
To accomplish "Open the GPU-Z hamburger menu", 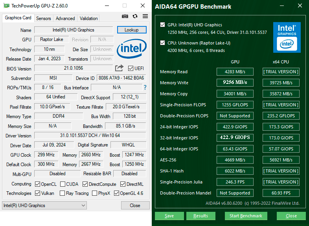I will pyautogui.click(x=145, y=16).
